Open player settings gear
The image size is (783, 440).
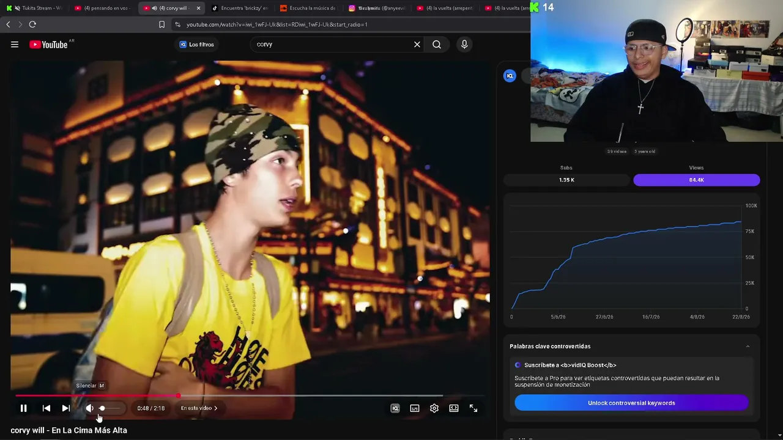[x=434, y=408]
